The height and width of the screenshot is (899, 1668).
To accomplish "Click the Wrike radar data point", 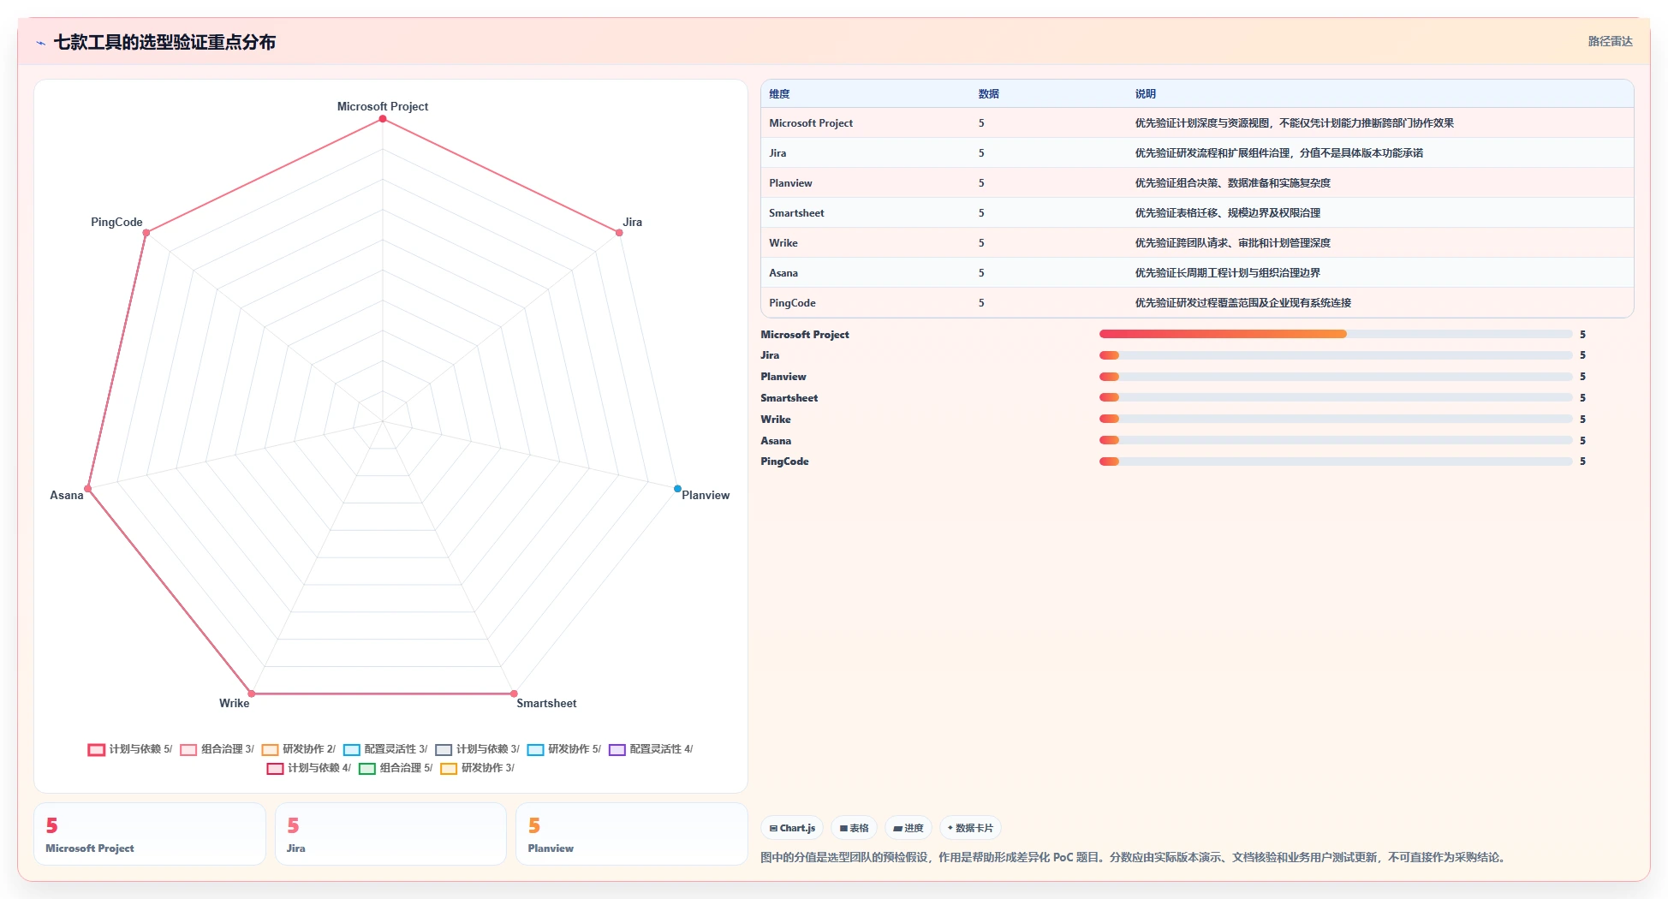I will pyautogui.click(x=251, y=694).
